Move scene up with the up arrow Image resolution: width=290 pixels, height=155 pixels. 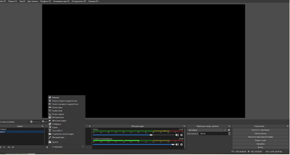point(9,147)
